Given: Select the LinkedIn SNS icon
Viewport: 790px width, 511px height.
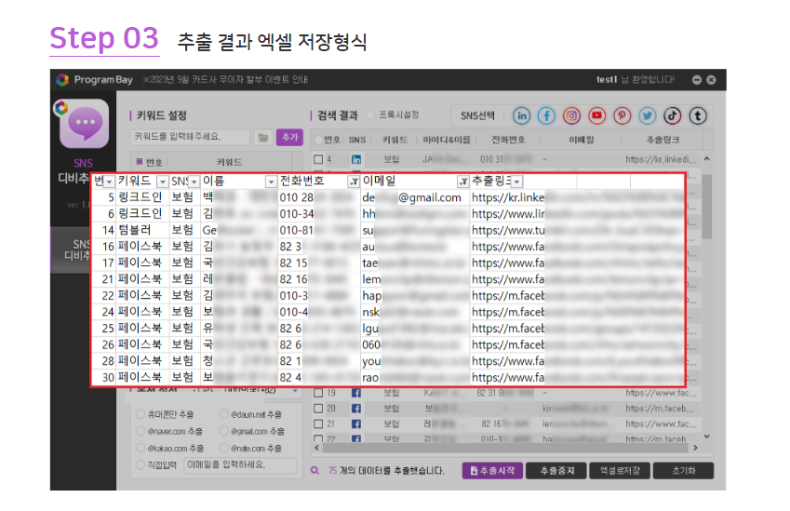Looking at the screenshot, I should [522, 115].
